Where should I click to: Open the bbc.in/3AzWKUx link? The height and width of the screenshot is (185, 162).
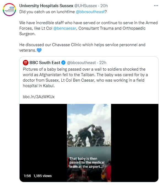[x=39, y=97]
